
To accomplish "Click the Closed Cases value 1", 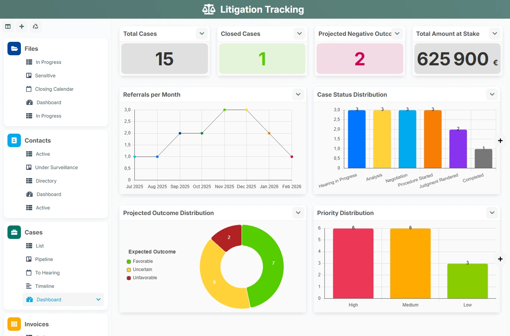I will 262,59.
